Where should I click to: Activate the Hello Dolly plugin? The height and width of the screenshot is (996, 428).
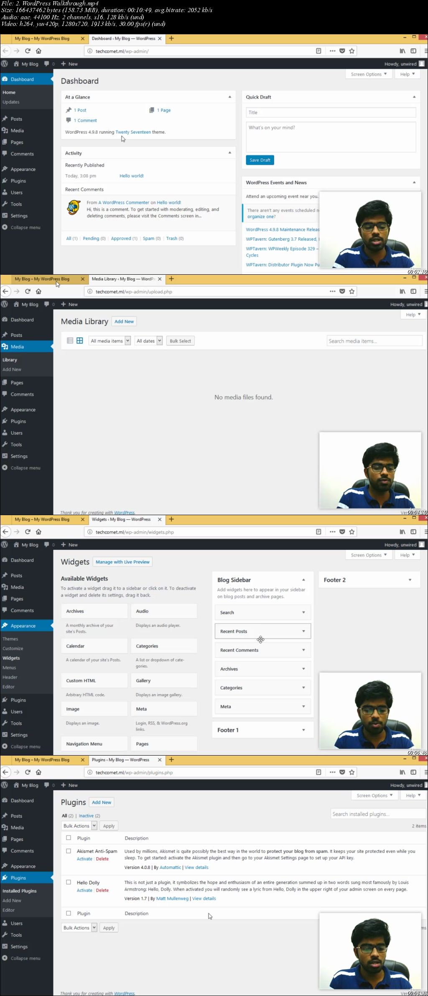(x=84, y=890)
